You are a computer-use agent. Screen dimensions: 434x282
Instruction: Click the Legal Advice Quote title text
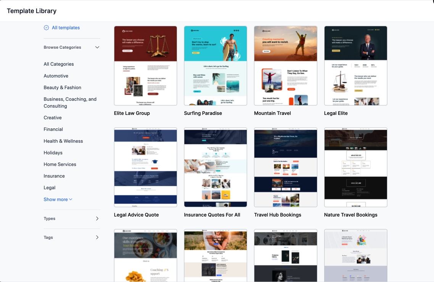click(x=136, y=215)
